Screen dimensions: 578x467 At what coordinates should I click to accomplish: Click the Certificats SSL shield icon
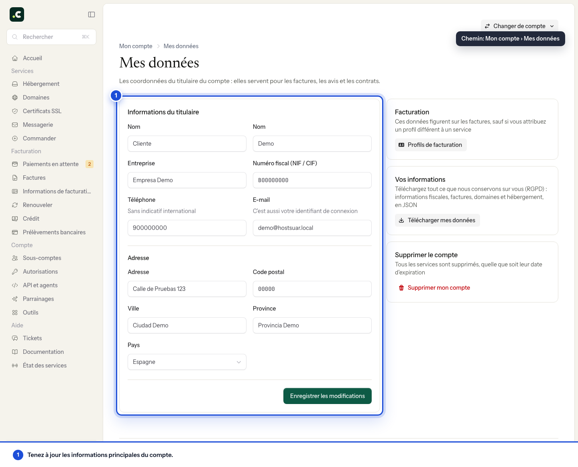(15, 111)
